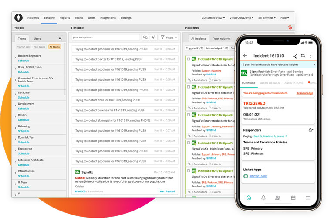Viewport: 331px width, 218px height.
Task: Close the past incidents insights banner
Action: click(x=314, y=65)
